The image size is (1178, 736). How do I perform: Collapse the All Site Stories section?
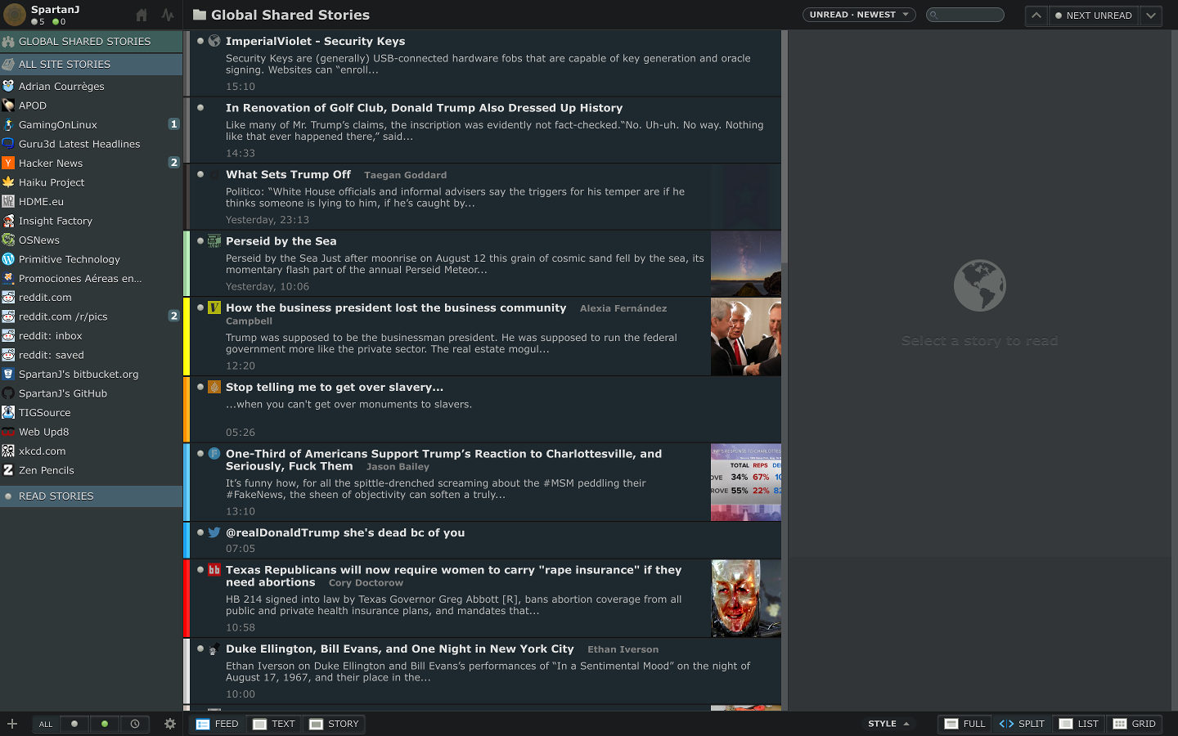[x=91, y=64]
